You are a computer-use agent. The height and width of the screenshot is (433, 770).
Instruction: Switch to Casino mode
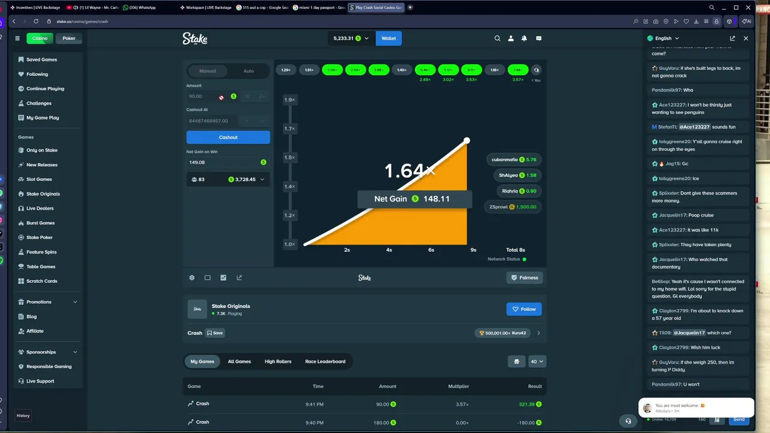coord(40,38)
